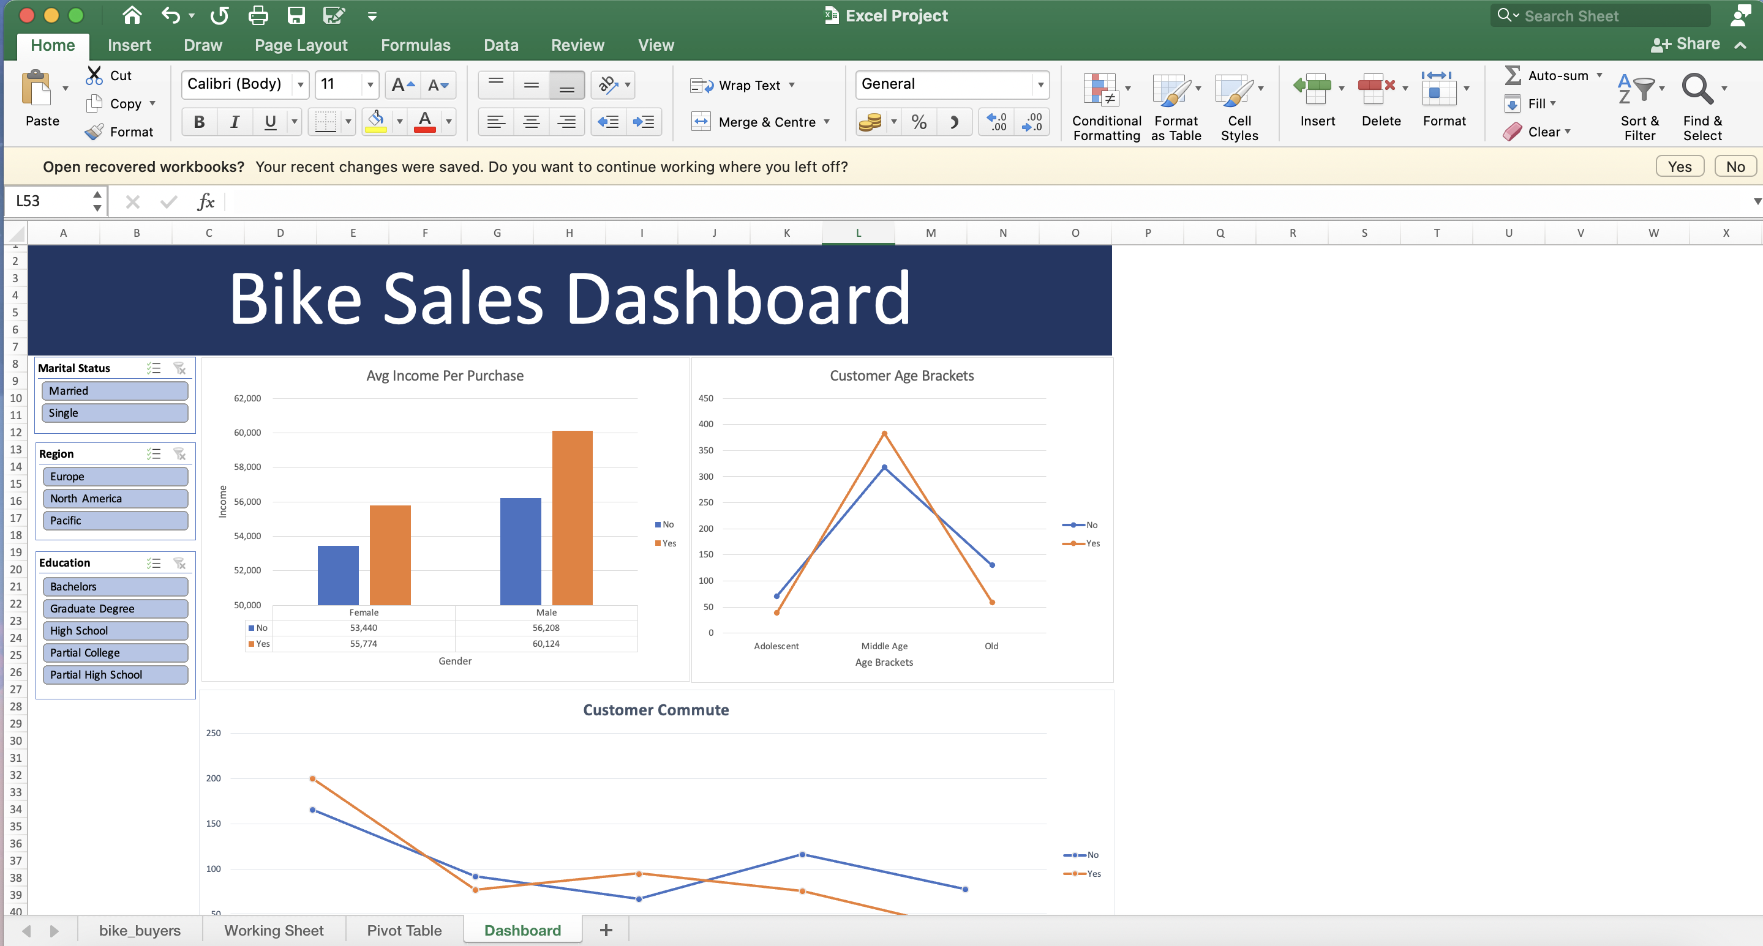This screenshot has width=1763, height=946.
Task: Click the Cut scissors icon
Action: 94,75
